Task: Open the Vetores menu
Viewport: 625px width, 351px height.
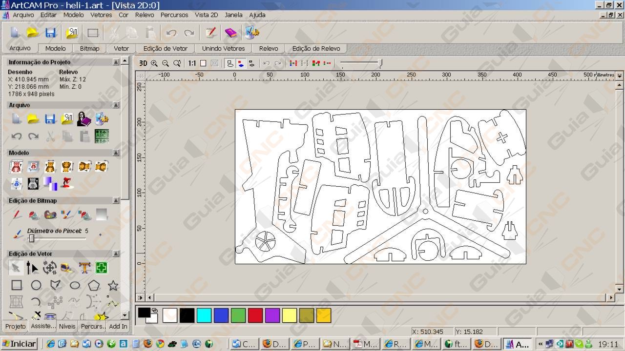Action: (x=101, y=15)
